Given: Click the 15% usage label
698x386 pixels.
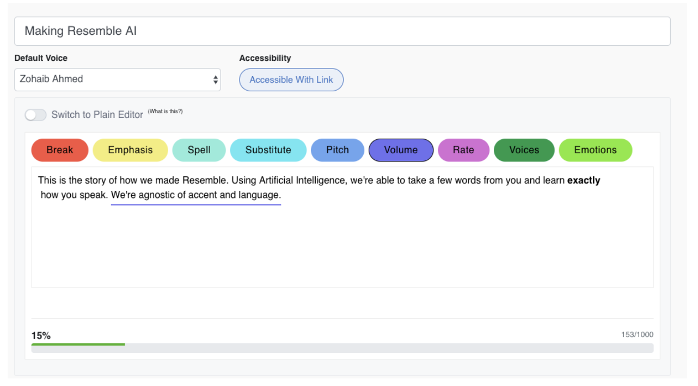Looking at the screenshot, I should (x=41, y=335).
